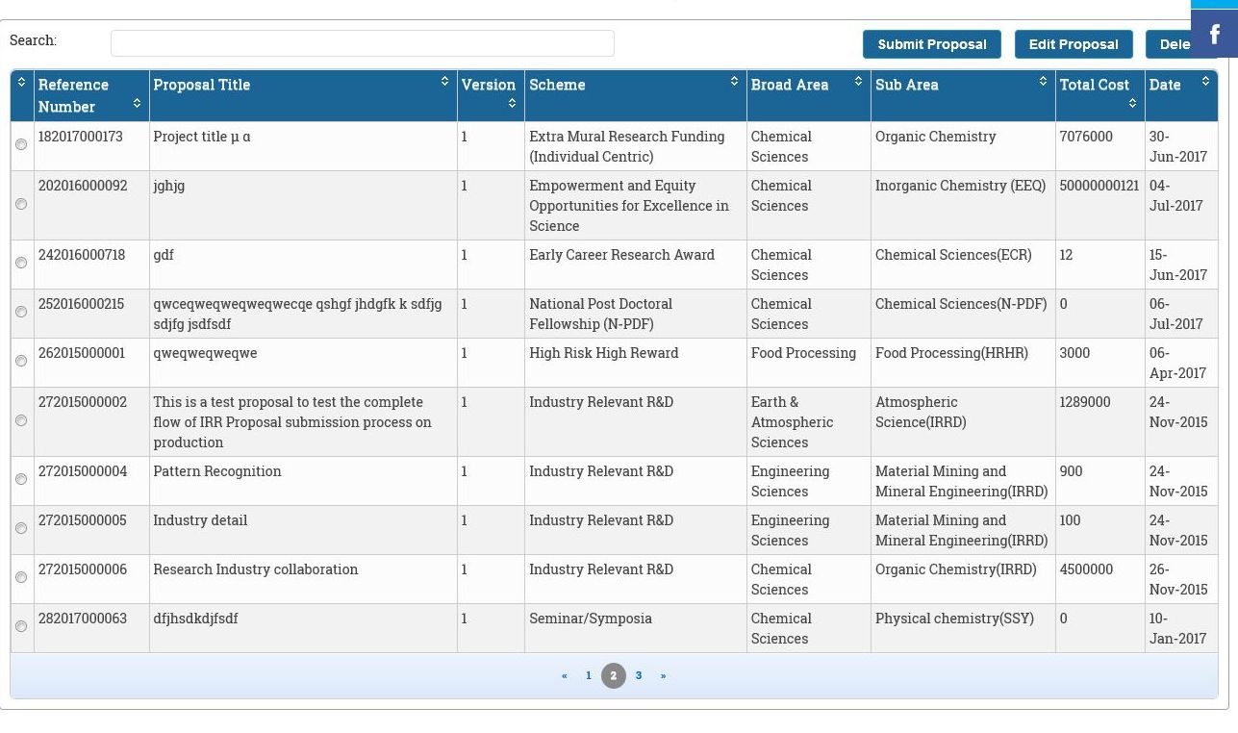Click the Version column header
This screenshot has width=1238, height=733.
(x=491, y=95)
